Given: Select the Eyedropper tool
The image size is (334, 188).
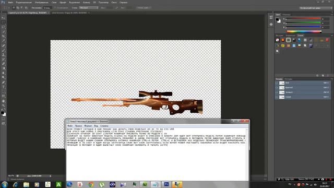Looking at the screenshot, I should pyautogui.click(x=3, y=41).
